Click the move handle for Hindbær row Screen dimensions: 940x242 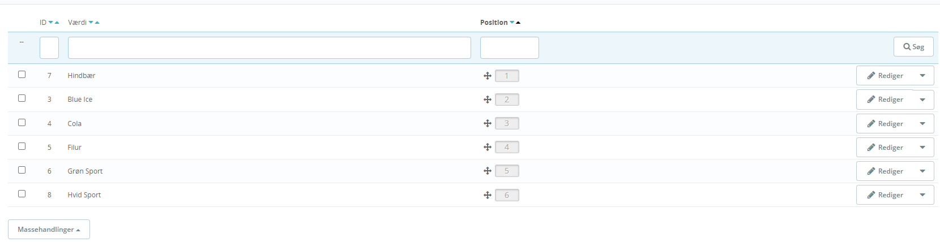click(487, 76)
